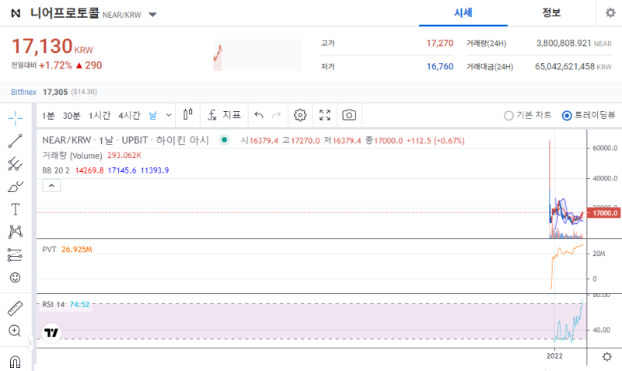Open the NEAR/KRW market selector dropdown

pyautogui.click(x=152, y=15)
